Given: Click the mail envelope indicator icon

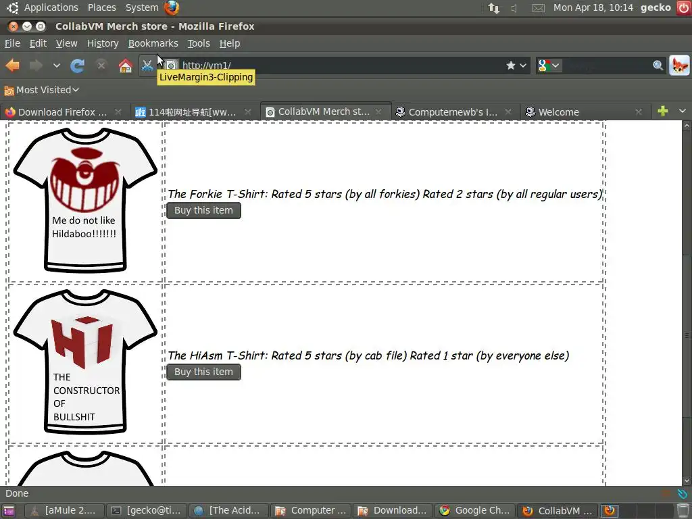Looking at the screenshot, I should pyautogui.click(x=539, y=8).
